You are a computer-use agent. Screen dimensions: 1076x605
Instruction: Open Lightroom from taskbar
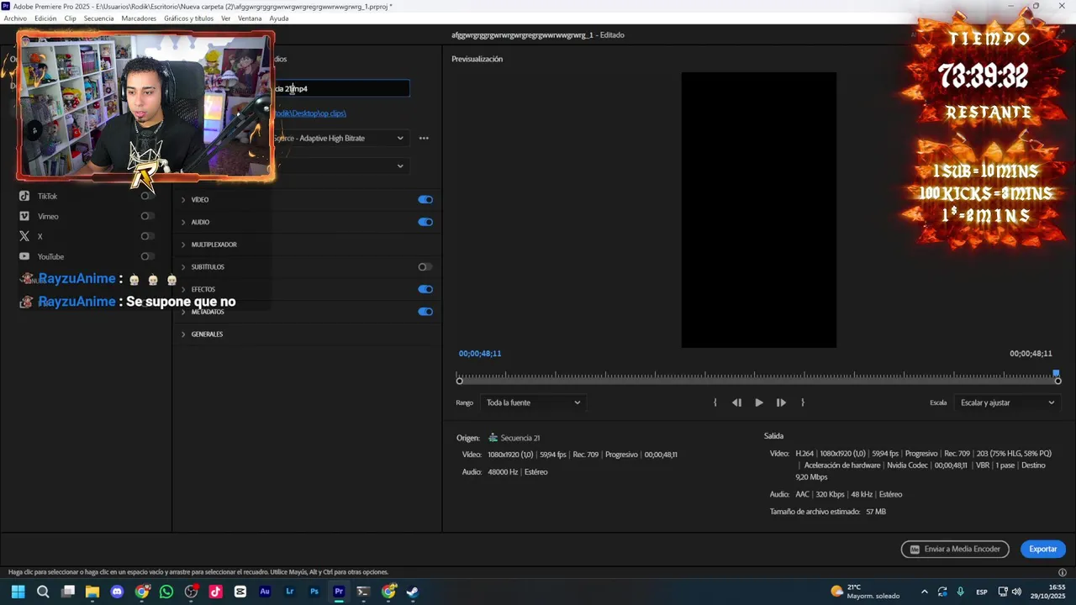pos(290,592)
